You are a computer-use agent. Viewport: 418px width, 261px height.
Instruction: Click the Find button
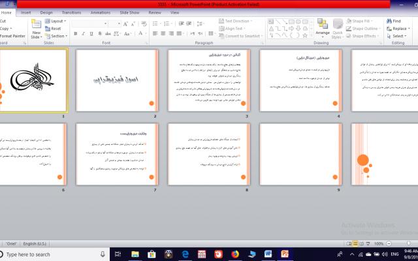[x=393, y=21]
